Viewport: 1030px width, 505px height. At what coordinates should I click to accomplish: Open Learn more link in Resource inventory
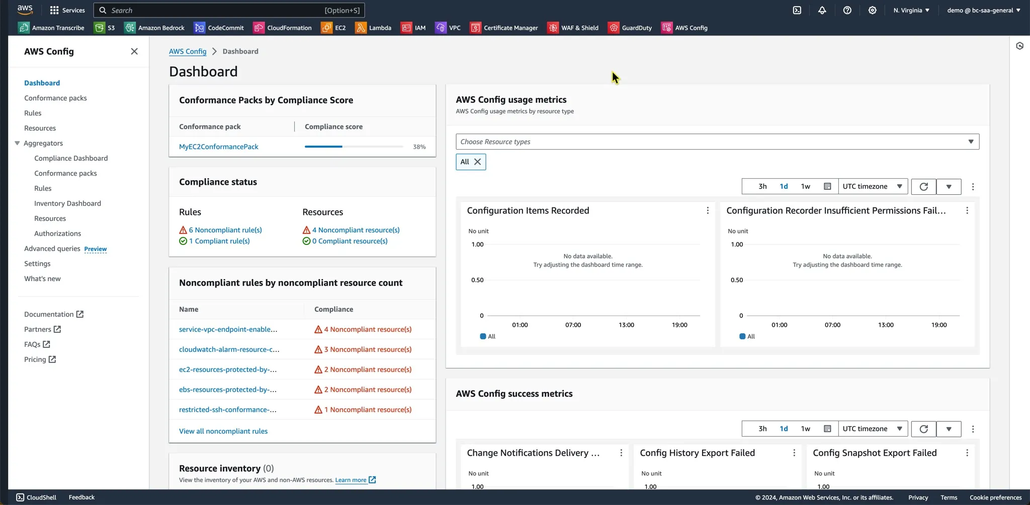tap(355, 480)
